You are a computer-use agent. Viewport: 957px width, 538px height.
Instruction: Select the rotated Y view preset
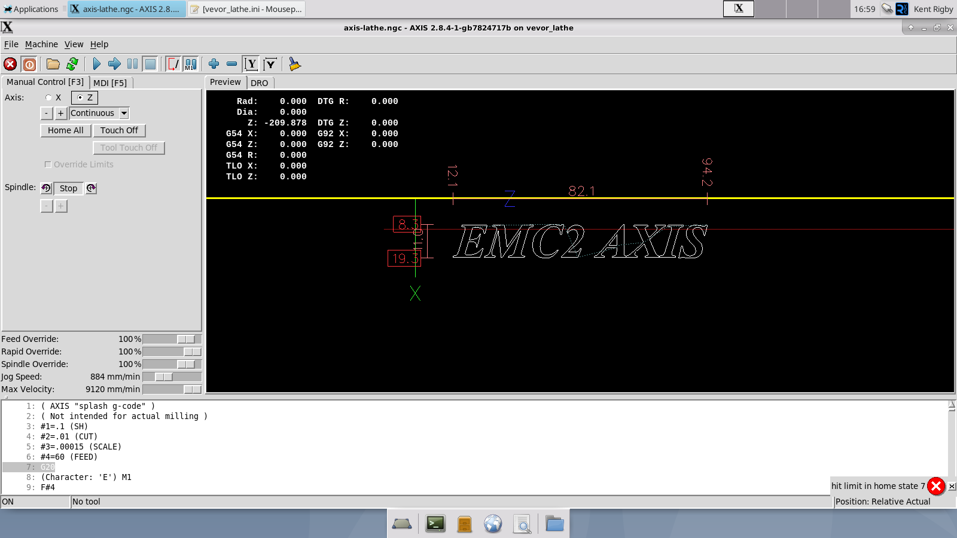[x=270, y=64]
